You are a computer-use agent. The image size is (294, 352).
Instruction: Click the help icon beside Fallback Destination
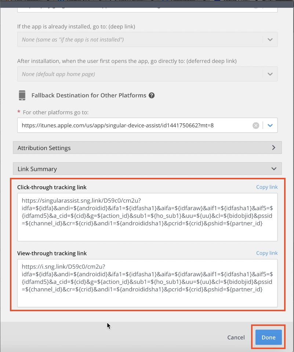tap(152, 96)
